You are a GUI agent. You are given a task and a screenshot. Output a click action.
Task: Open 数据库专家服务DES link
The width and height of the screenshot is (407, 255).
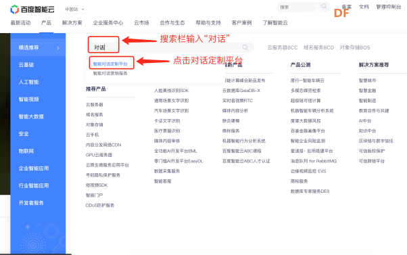(310, 191)
